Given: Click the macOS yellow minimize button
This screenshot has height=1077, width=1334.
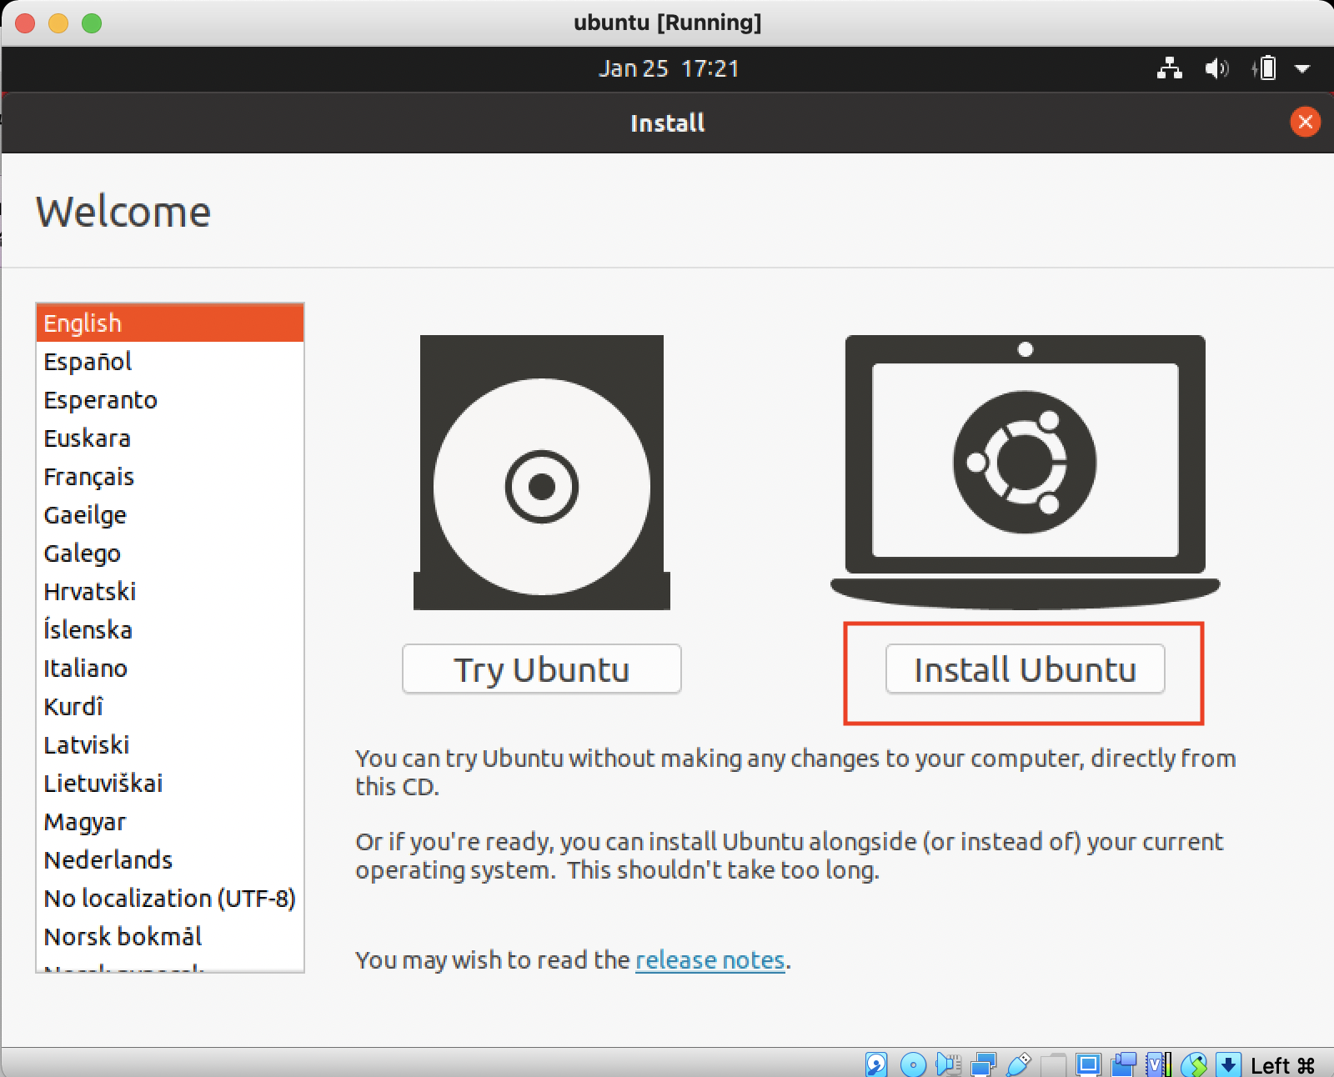Looking at the screenshot, I should pyautogui.click(x=58, y=23).
